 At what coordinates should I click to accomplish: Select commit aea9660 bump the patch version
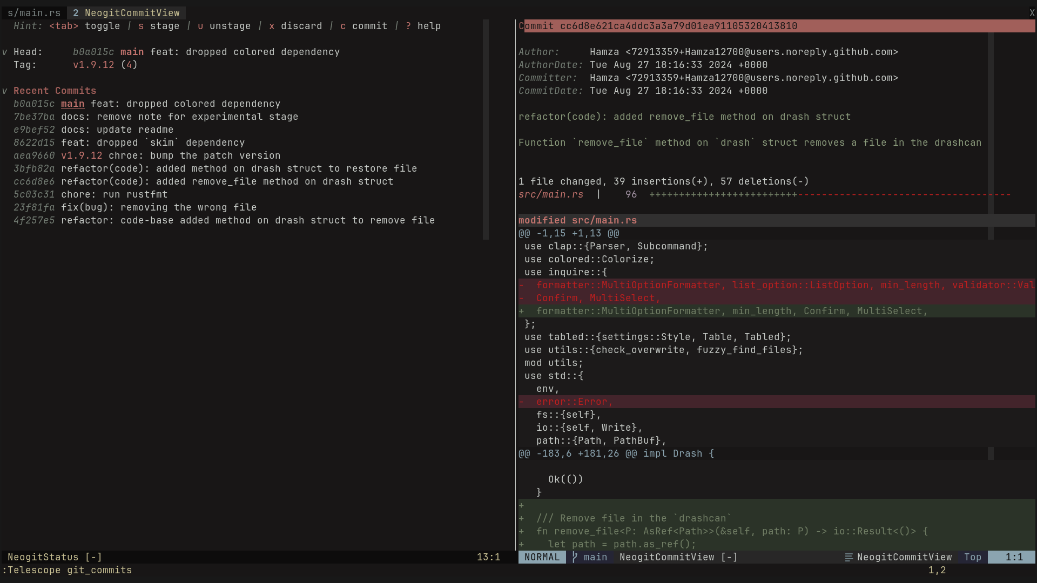[147, 155]
